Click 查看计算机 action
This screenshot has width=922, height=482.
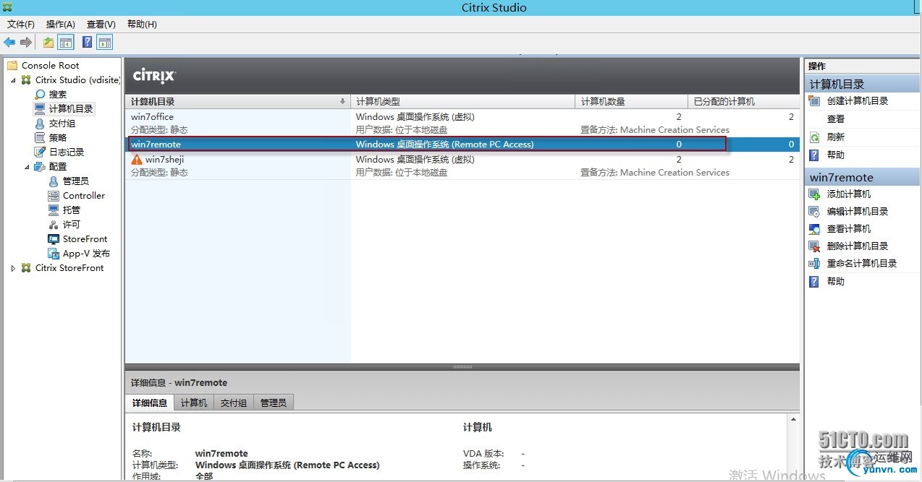(849, 229)
